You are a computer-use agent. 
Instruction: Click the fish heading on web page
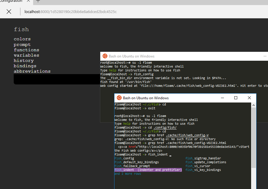click(21, 29)
